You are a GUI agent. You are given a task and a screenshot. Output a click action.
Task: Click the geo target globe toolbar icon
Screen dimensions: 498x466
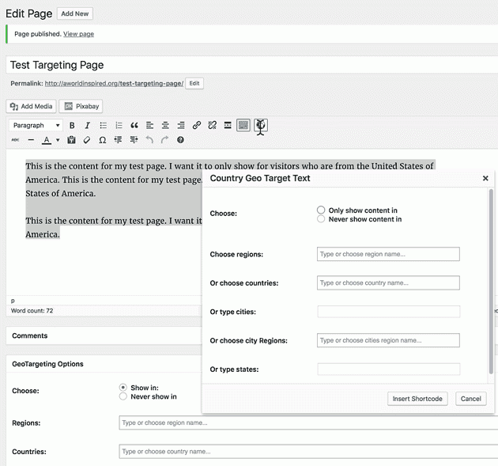(261, 125)
